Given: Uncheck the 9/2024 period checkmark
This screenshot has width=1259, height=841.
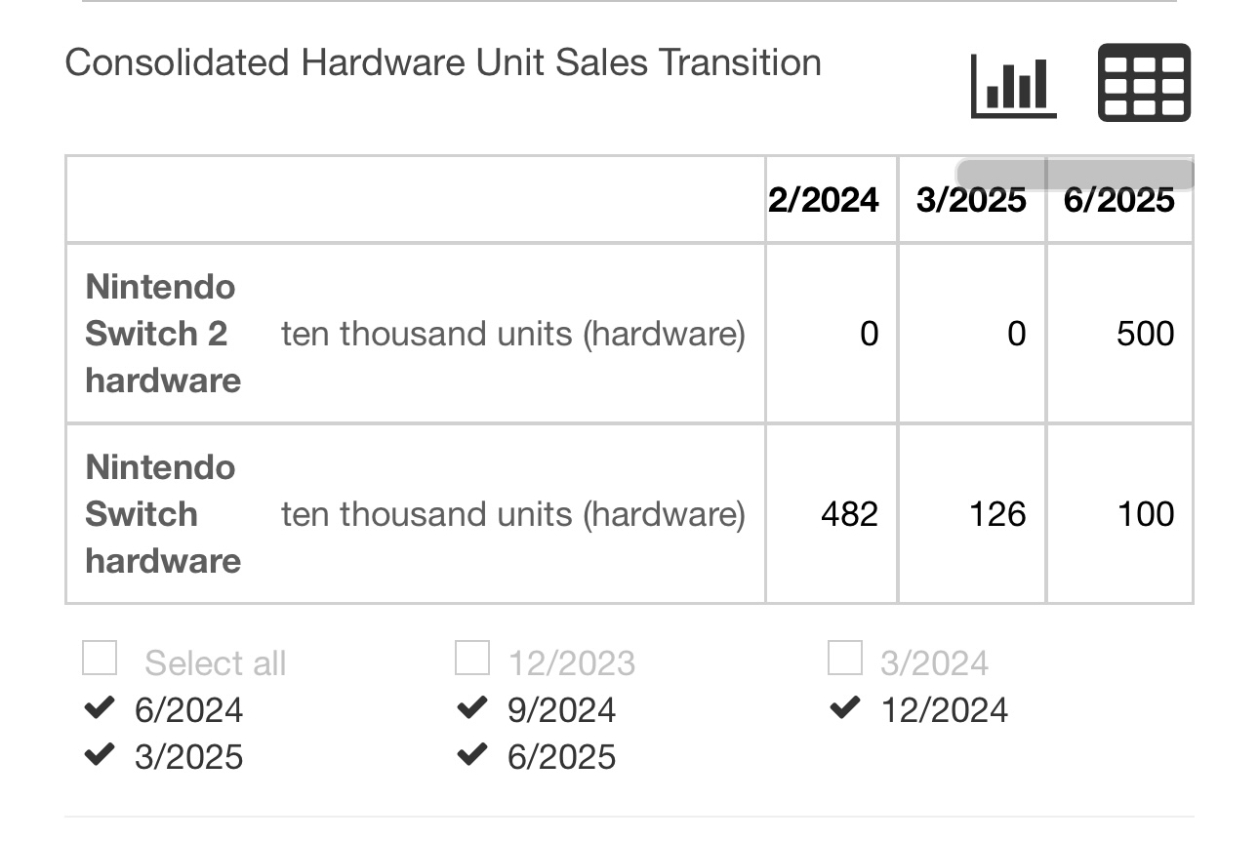Looking at the screenshot, I should pos(472,708).
